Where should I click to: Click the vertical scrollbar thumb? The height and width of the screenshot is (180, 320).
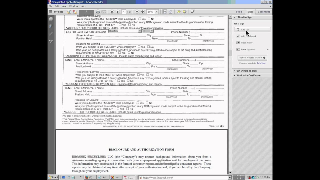[230, 53]
